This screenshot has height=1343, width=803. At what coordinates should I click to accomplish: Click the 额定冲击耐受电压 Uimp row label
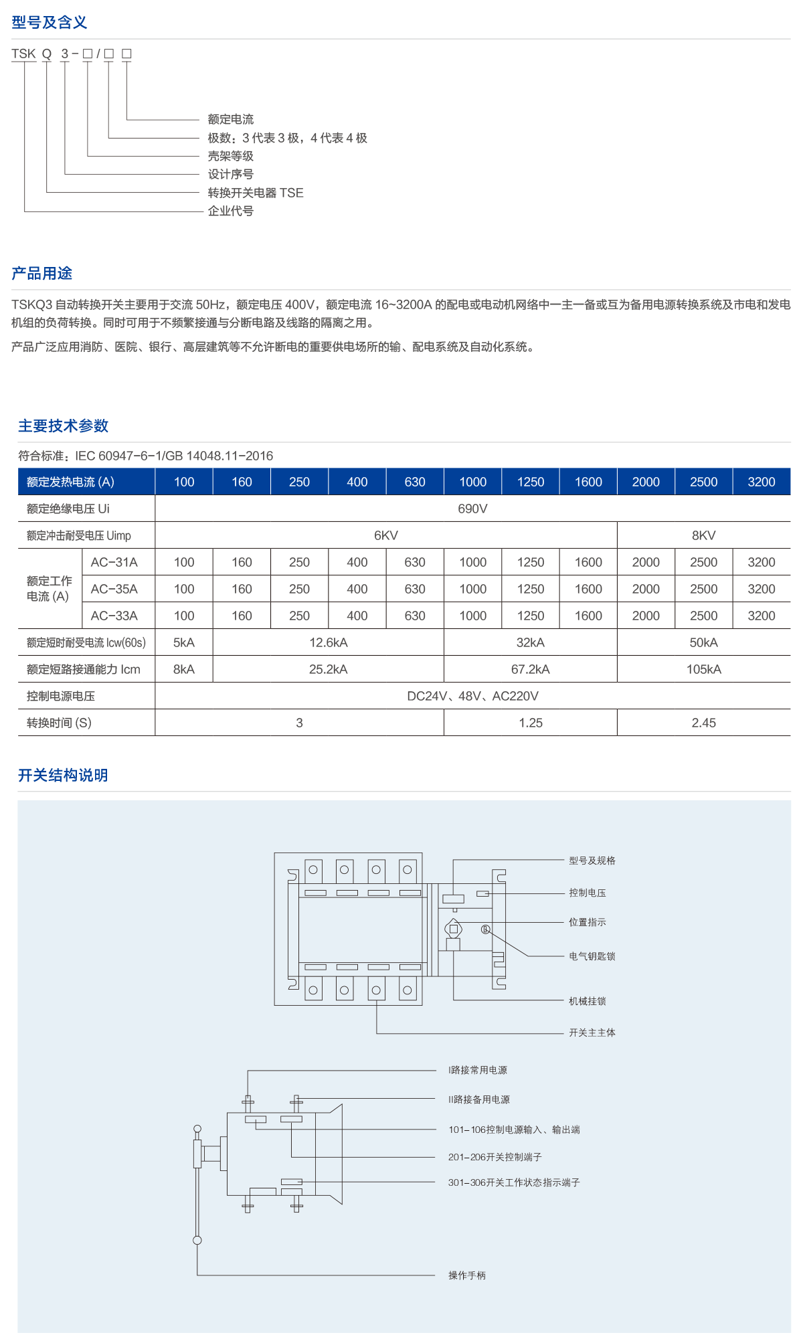[79, 535]
